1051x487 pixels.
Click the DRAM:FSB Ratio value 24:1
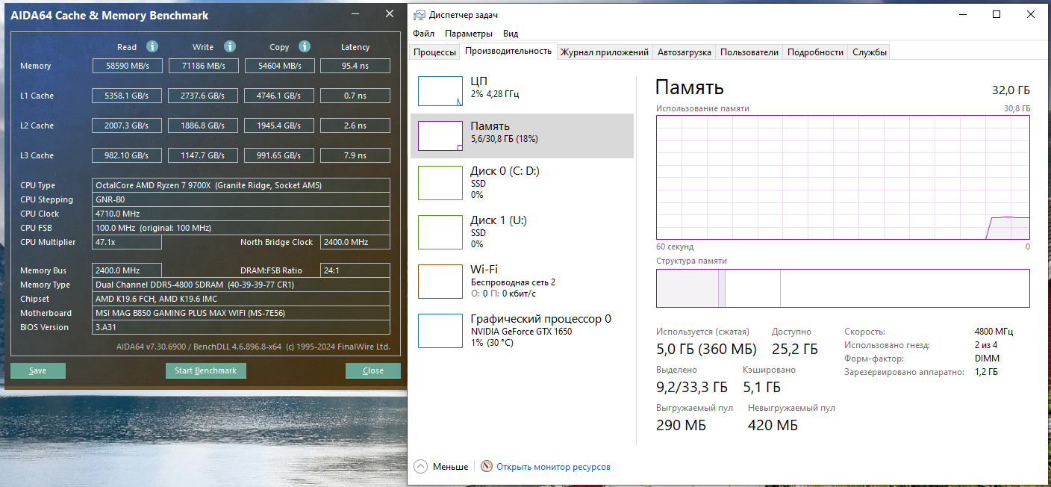coord(355,270)
